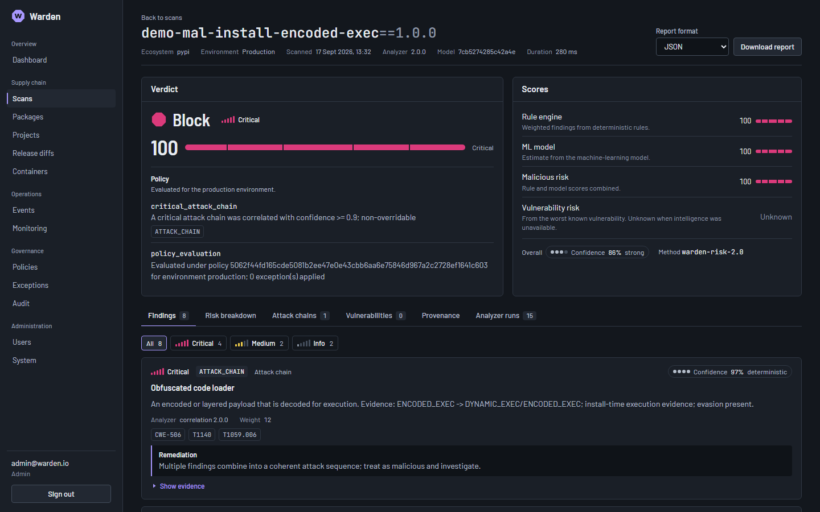Filter findings by Info severity
This screenshot has height=512, width=820.
[x=315, y=343]
